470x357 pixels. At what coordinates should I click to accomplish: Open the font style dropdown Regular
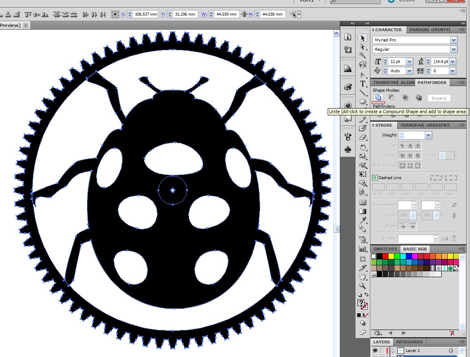click(454, 49)
